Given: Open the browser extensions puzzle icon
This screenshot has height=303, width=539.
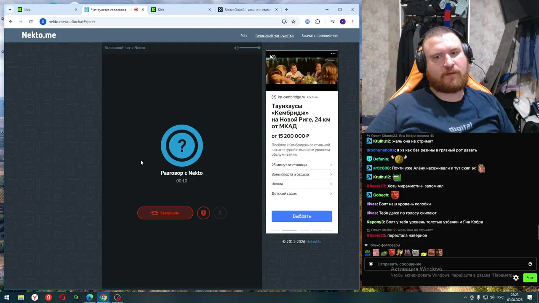Looking at the screenshot, I should (318, 21).
